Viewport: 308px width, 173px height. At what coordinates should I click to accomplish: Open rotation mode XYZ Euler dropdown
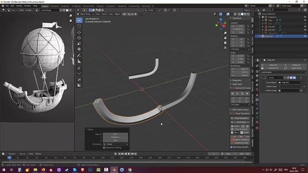coord(240,49)
